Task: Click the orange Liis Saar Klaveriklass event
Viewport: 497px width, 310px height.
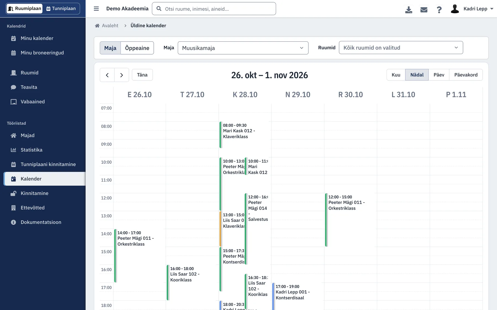Action: pos(232,229)
